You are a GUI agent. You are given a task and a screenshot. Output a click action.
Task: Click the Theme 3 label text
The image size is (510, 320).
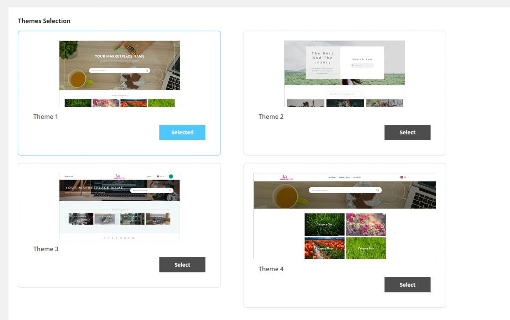46,249
